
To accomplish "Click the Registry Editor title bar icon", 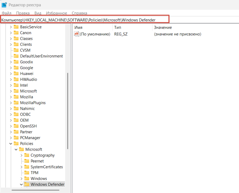I will point(4,5).
